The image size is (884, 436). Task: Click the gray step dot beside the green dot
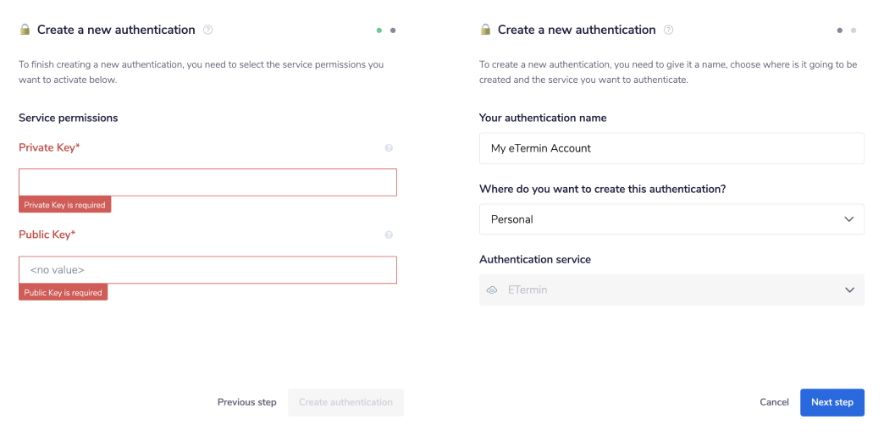393,30
